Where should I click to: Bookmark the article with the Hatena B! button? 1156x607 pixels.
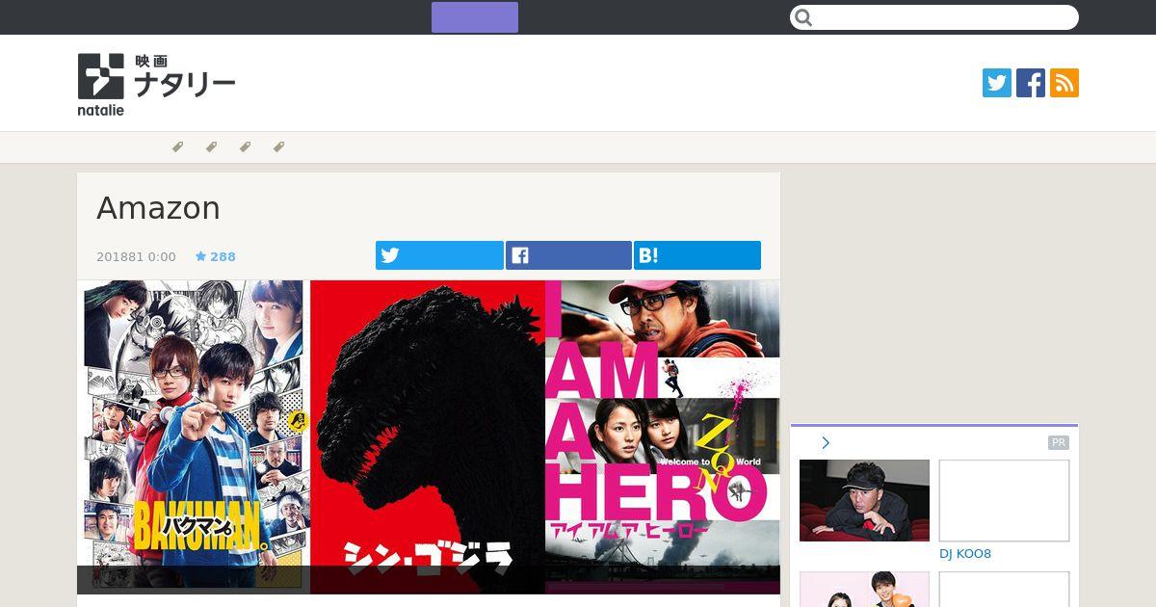click(x=697, y=255)
